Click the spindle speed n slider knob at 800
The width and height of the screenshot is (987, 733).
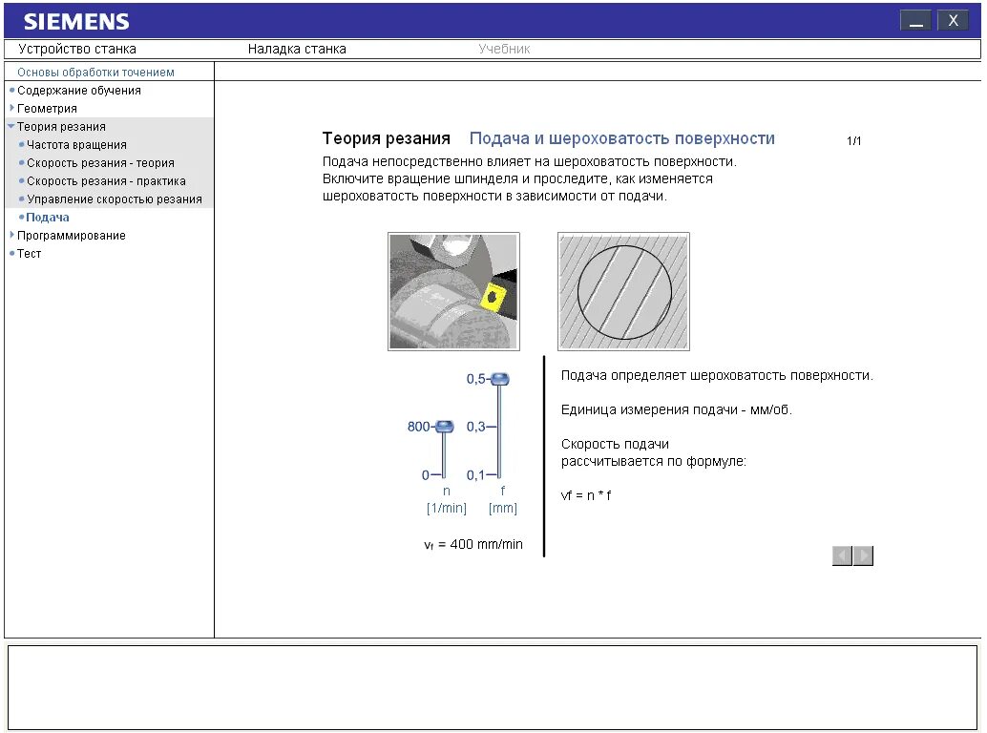coord(445,427)
